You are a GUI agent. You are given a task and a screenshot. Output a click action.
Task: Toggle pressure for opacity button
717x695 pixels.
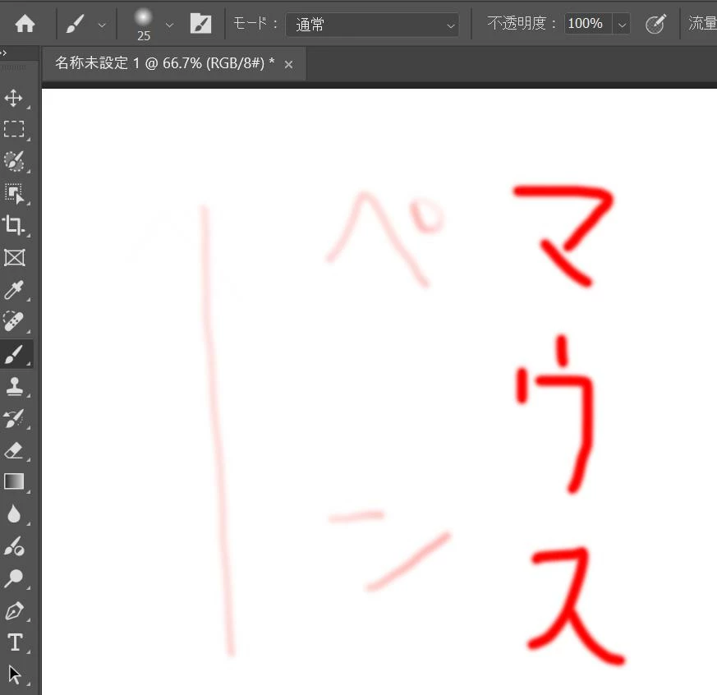coord(655,24)
